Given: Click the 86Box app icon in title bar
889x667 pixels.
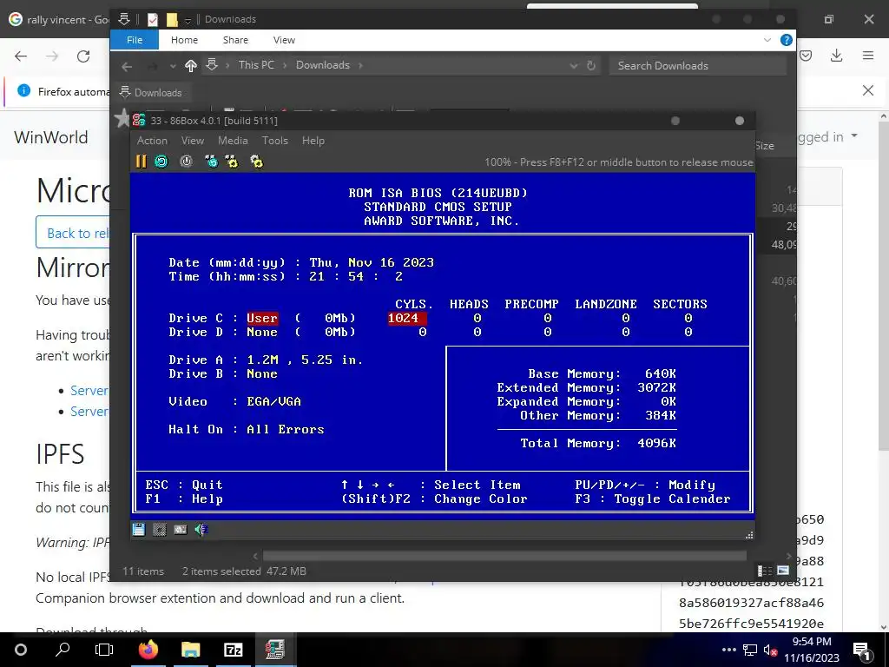Looking at the screenshot, I should click(x=139, y=120).
